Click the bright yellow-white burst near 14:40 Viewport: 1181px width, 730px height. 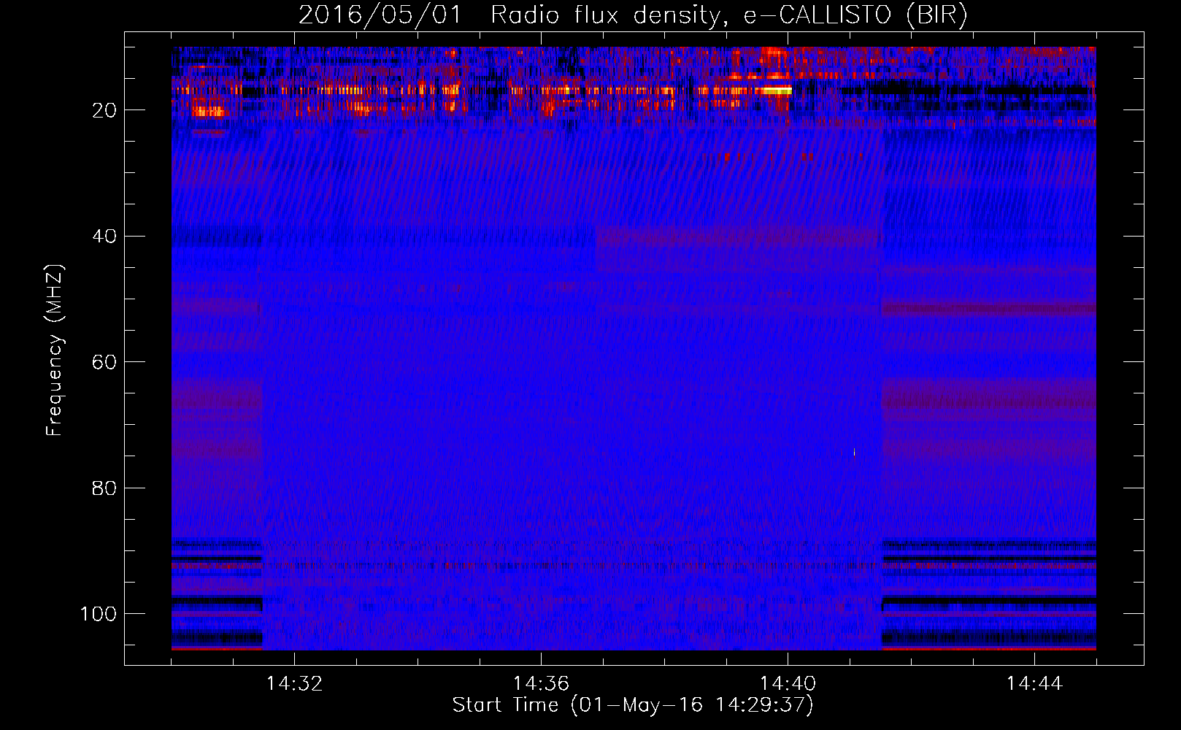tap(776, 91)
